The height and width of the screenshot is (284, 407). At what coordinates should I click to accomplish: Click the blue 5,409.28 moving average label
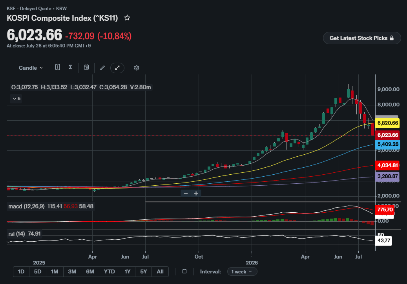click(387, 144)
